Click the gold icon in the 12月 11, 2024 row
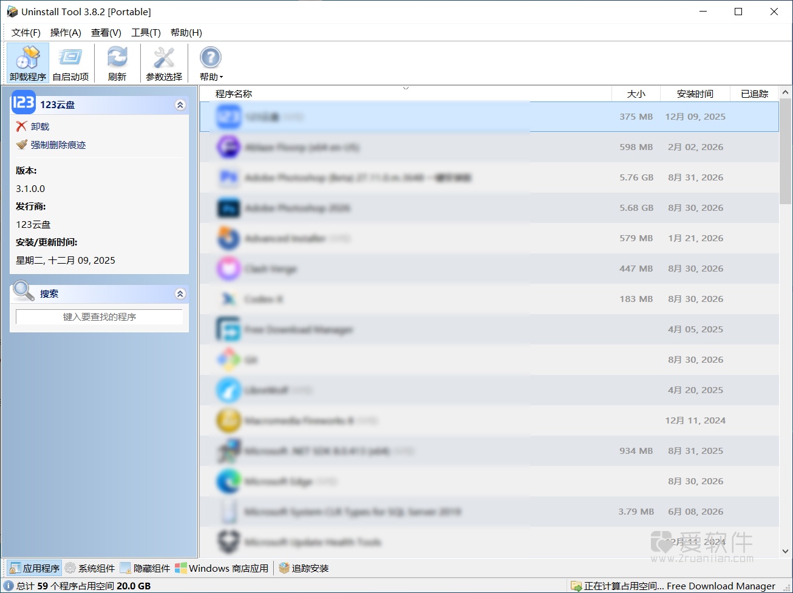The height and width of the screenshot is (593, 793). (229, 420)
